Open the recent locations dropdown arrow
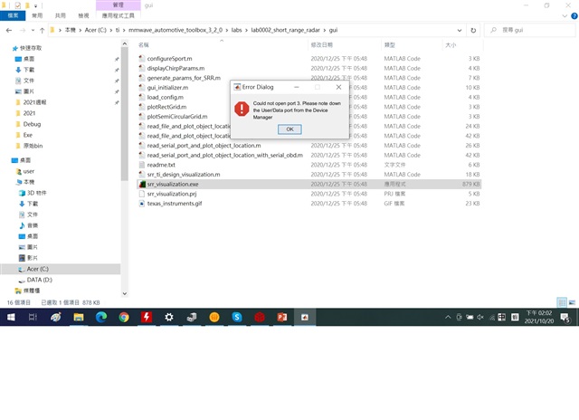Screen dimensions: 579x420 [x=33, y=30]
